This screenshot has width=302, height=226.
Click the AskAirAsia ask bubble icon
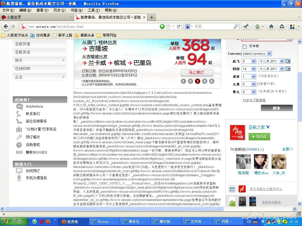[x=20, y=106]
